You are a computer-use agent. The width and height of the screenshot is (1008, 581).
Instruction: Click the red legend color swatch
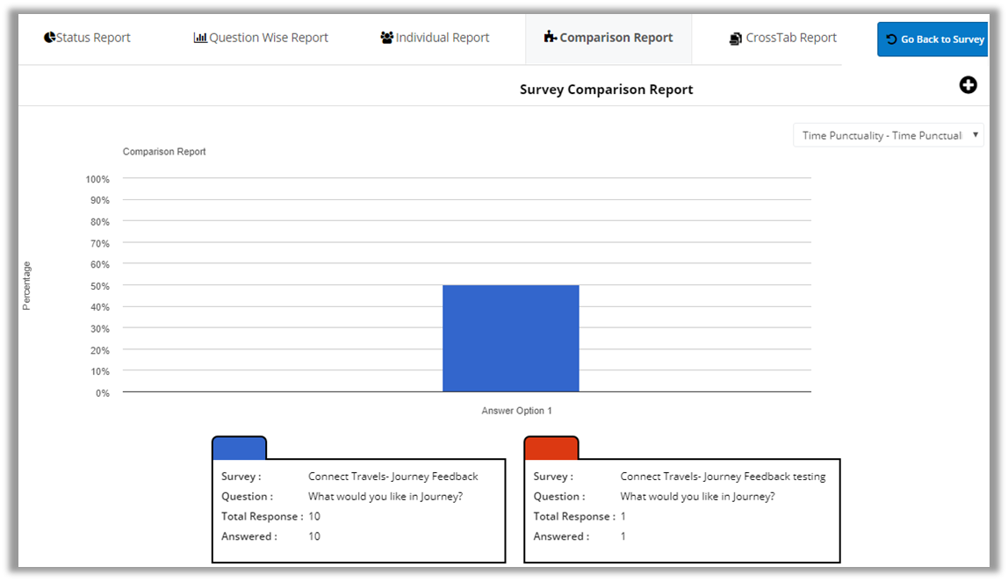(x=551, y=448)
